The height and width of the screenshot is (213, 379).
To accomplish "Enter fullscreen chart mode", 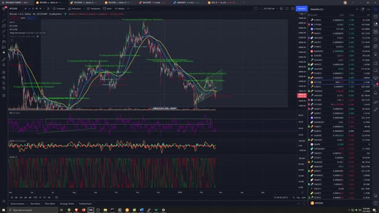I will click(x=287, y=9).
